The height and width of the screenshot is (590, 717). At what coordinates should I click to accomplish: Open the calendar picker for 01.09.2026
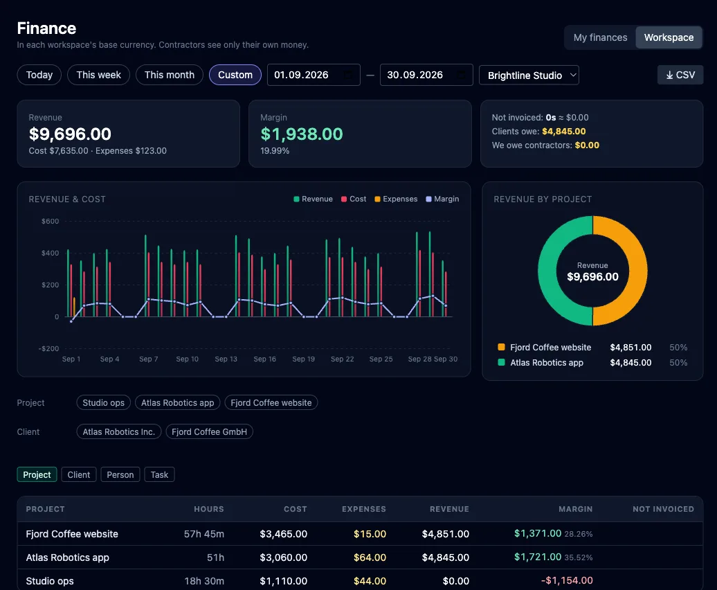point(349,75)
